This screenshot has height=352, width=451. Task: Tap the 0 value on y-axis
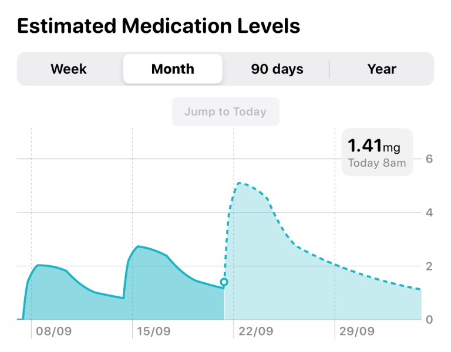click(x=429, y=320)
